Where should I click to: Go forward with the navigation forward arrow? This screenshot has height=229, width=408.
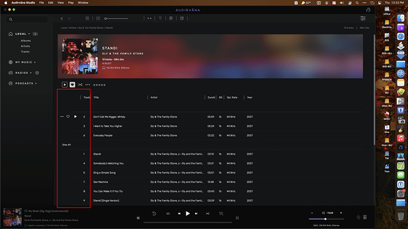tap(69, 18)
